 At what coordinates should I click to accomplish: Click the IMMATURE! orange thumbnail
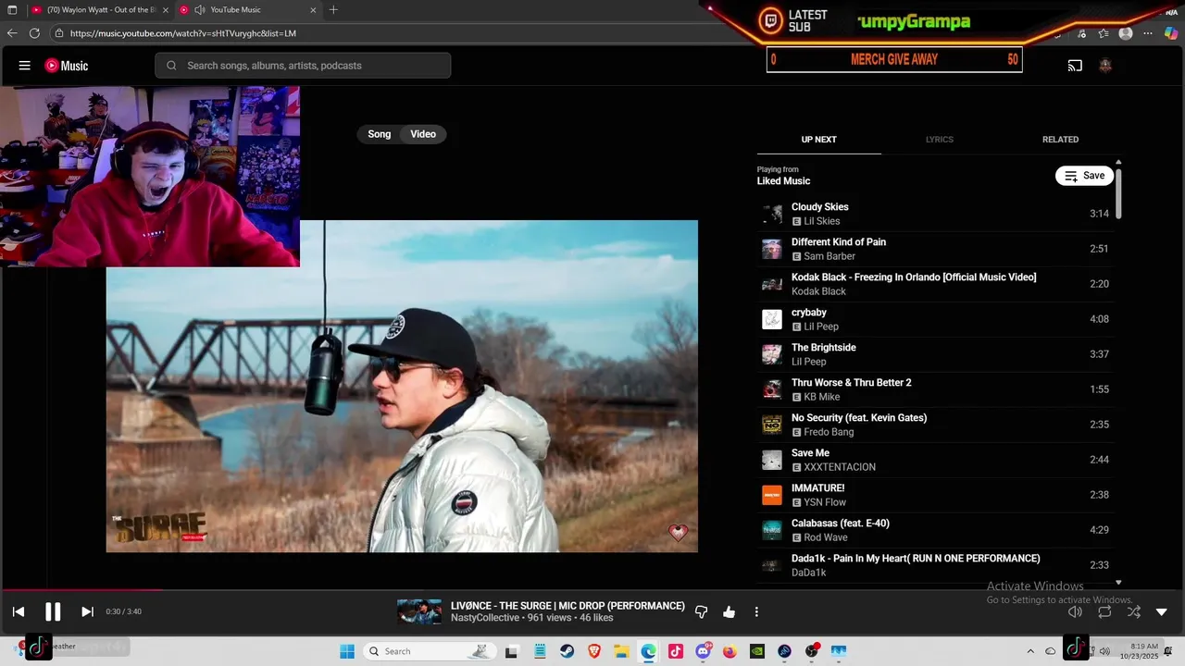click(x=772, y=495)
